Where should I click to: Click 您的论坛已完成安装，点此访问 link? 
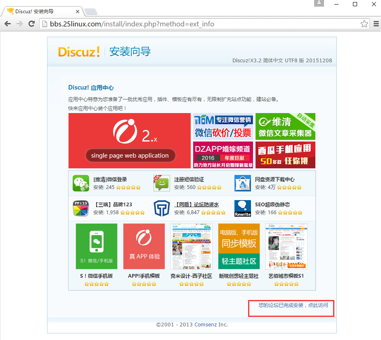click(293, 305)
